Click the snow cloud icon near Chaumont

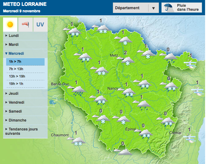pyautogui.click(x=78, y=142)
